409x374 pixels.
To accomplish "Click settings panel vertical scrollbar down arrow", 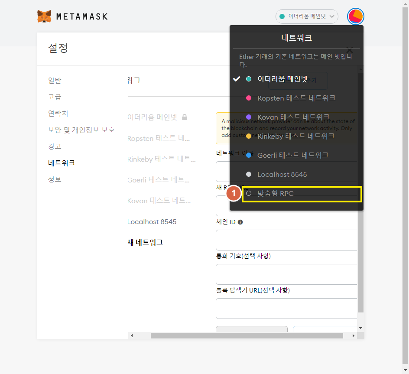I will (x=361, y=328).
